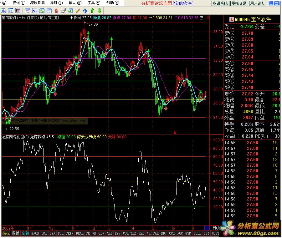This screenshot has width=282, height=238.
Task: Click the 现价 value 27.62
Action: point(248,94)
